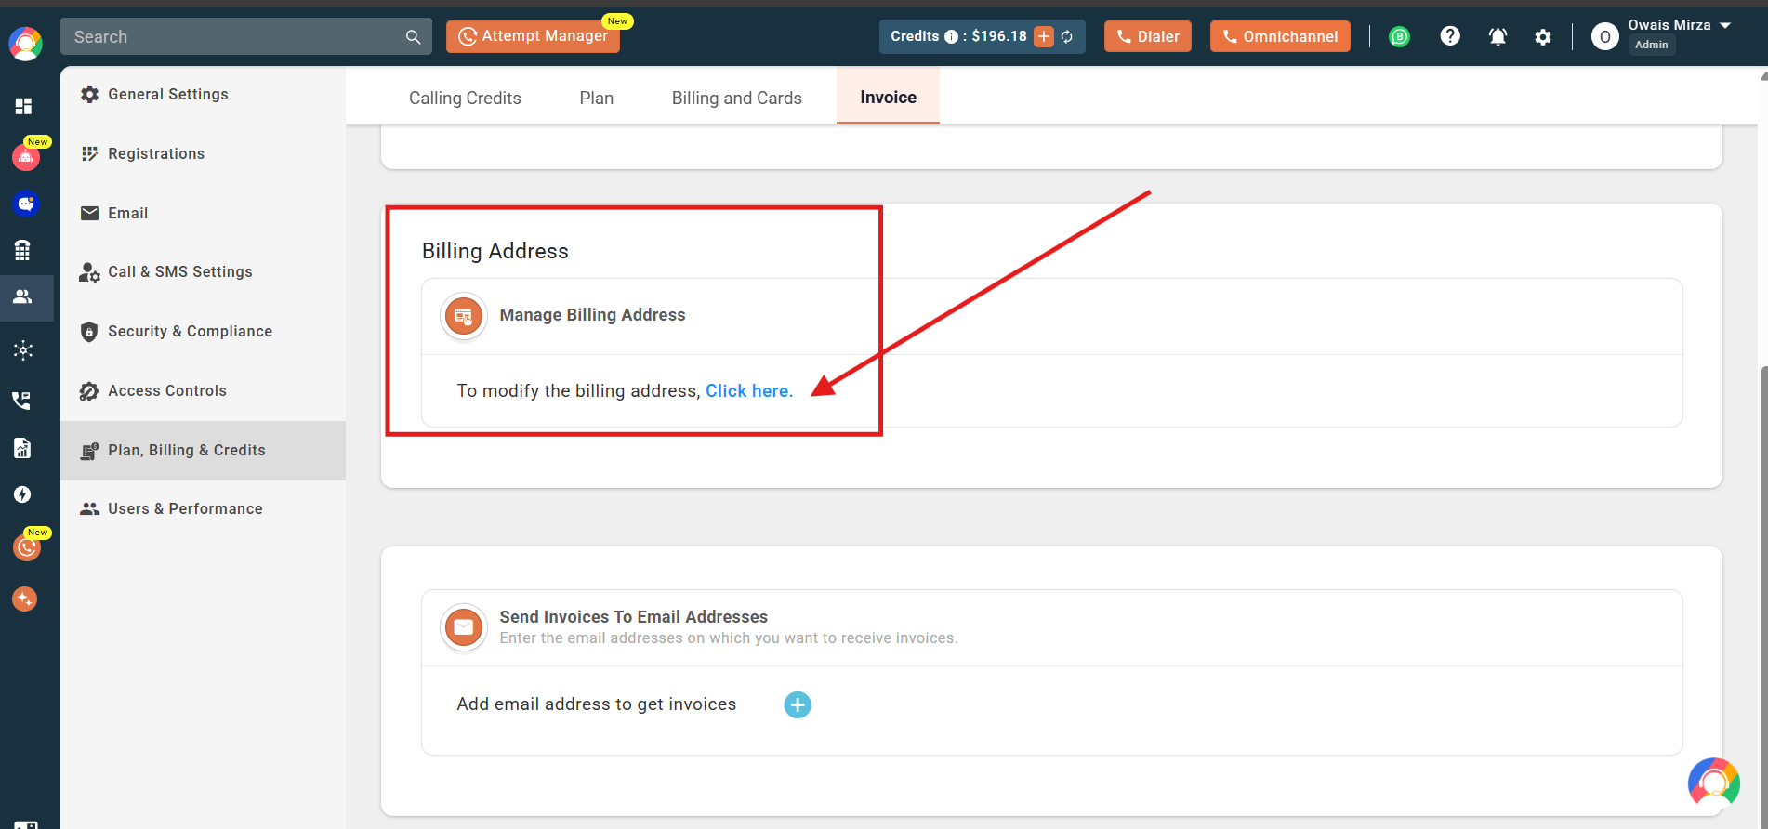
Task: Open the help question mark icon
Action: pyautogui.click(x=1450, y=36)
